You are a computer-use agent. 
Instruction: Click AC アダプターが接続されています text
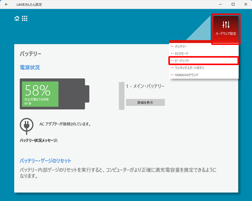[x=65, y=124]
